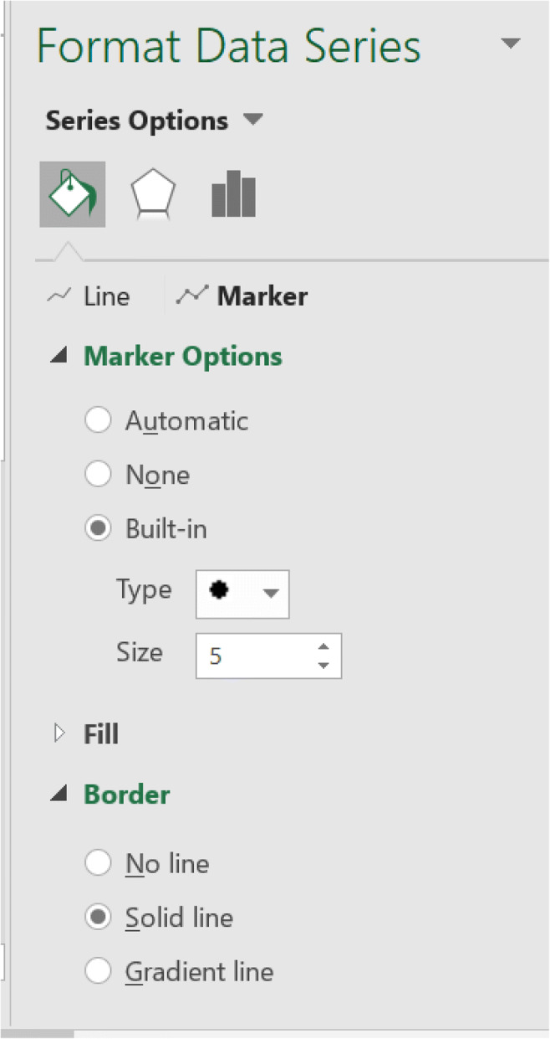
Task: Select Solid line border option
Action: (99, 918)
